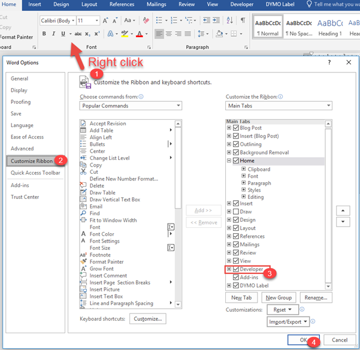Open Trust Center options category
The image size is (360, 350).
click(x=25, y=197)
